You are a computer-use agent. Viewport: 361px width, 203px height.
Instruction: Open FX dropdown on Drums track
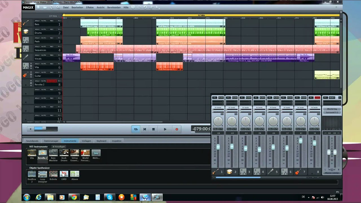60,29
